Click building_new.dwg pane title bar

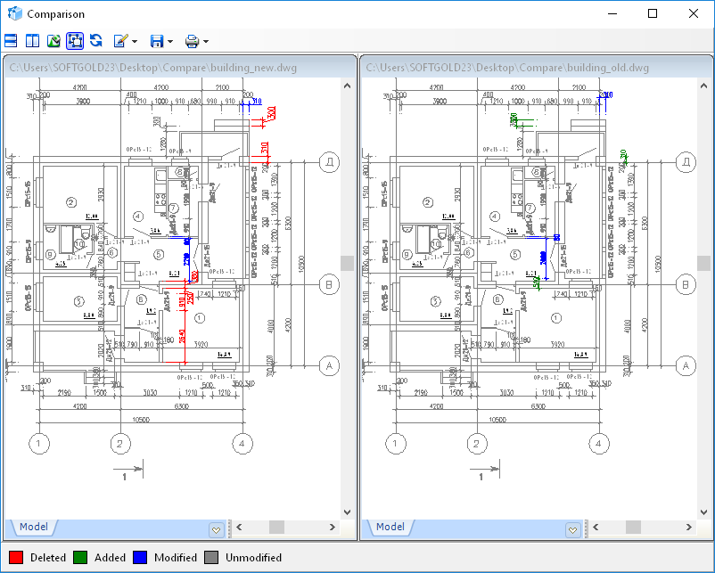178,67
